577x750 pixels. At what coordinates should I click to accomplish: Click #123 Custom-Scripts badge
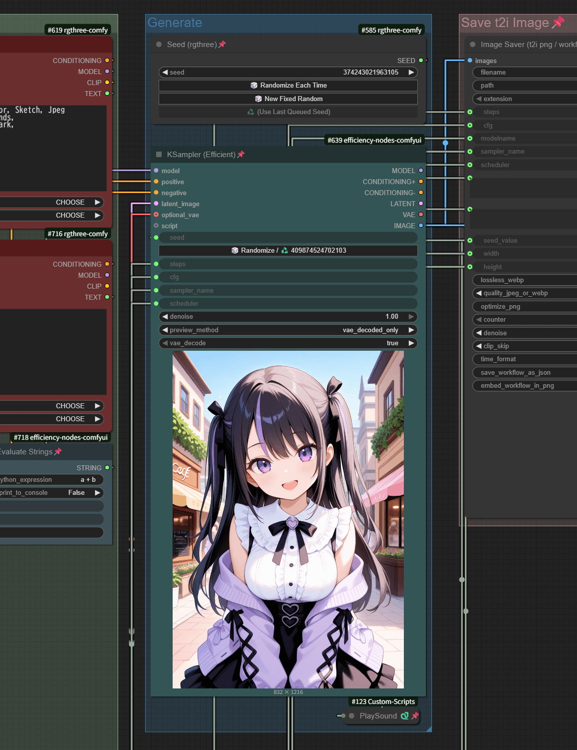[x=383, y=701]
